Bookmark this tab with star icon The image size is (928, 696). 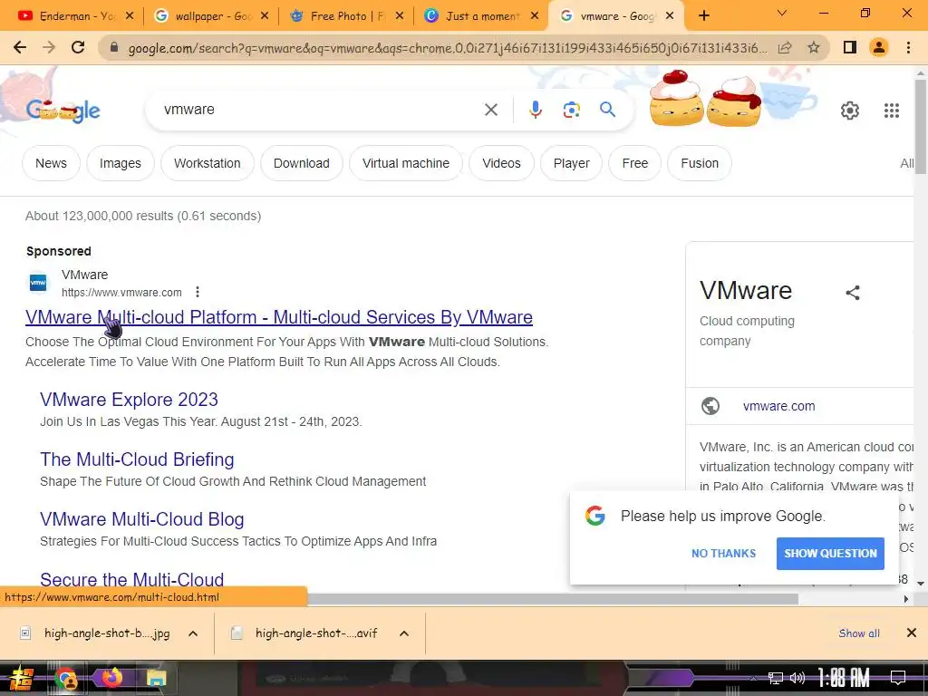[x=814, y=47]
